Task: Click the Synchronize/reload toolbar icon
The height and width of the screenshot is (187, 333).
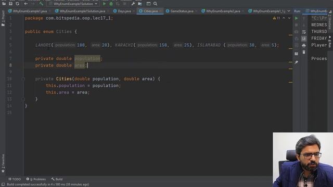Action: 17,4
